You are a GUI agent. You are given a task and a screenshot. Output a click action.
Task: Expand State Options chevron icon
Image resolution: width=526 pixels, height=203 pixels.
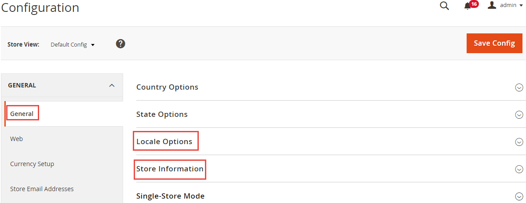click(519, 115)
